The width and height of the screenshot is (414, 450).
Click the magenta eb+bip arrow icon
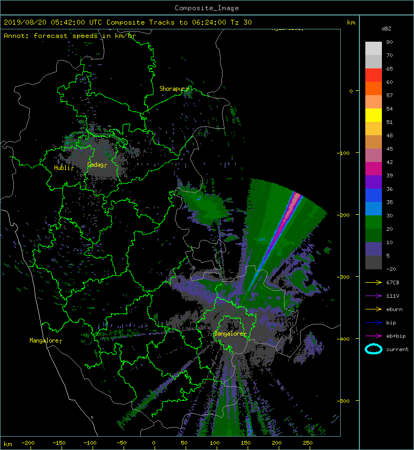(373, 336)
